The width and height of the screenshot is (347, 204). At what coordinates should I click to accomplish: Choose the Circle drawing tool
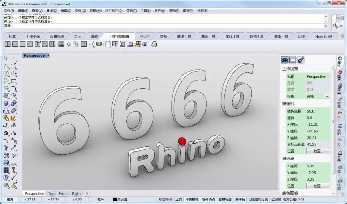point(6,73)
